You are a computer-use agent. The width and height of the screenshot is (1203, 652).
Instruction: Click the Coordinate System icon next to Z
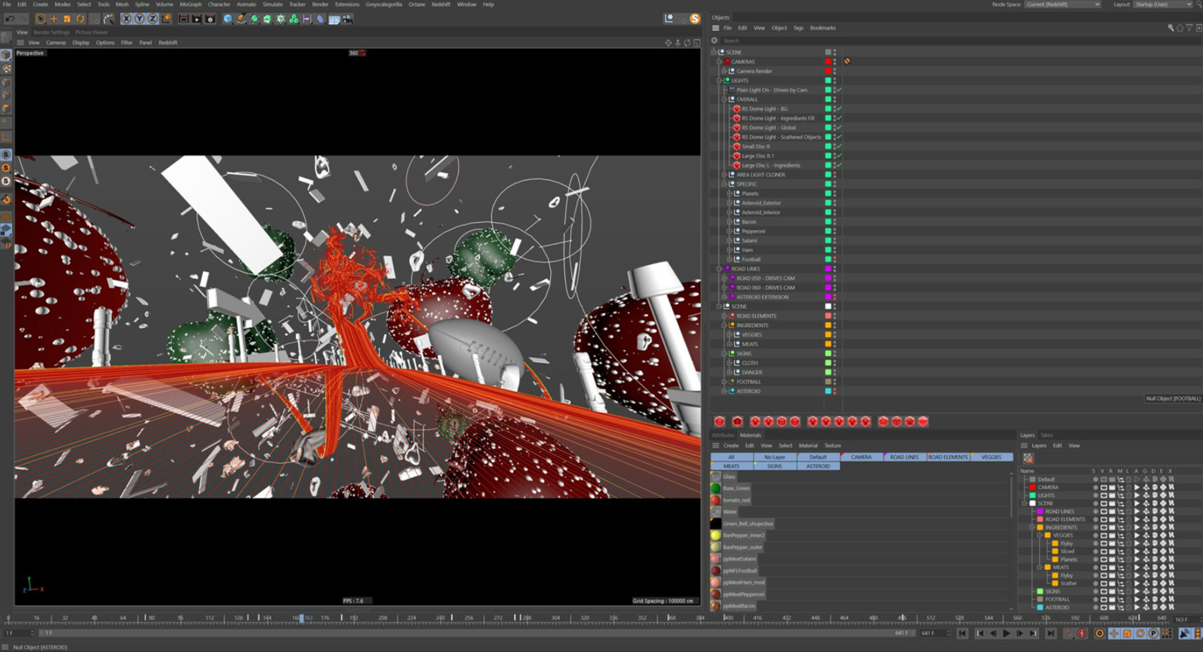pyautogui.click(x=166, y=19)
